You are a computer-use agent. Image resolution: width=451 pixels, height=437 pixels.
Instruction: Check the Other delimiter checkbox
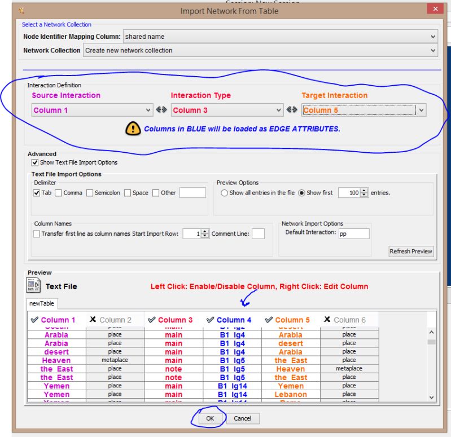click(156, 193)
